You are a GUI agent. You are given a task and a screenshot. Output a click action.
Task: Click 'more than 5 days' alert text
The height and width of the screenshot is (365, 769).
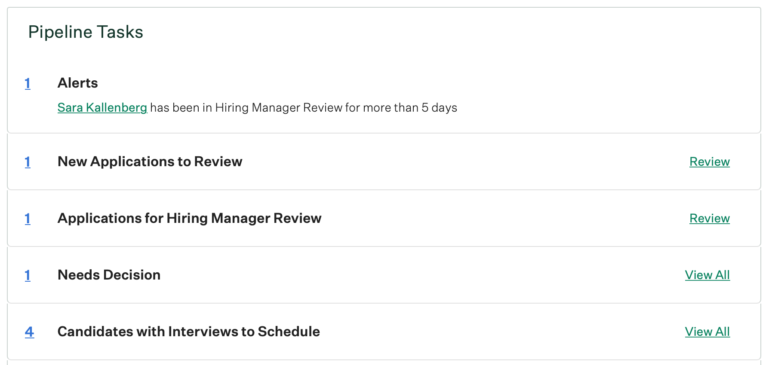(410, 107)
